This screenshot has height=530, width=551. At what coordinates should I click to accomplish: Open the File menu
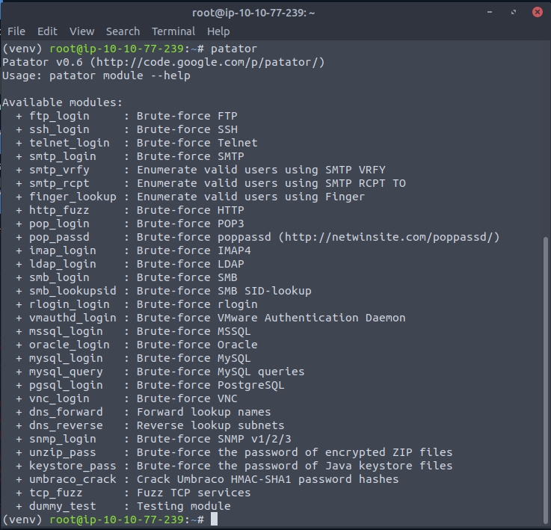pos(16,31)
